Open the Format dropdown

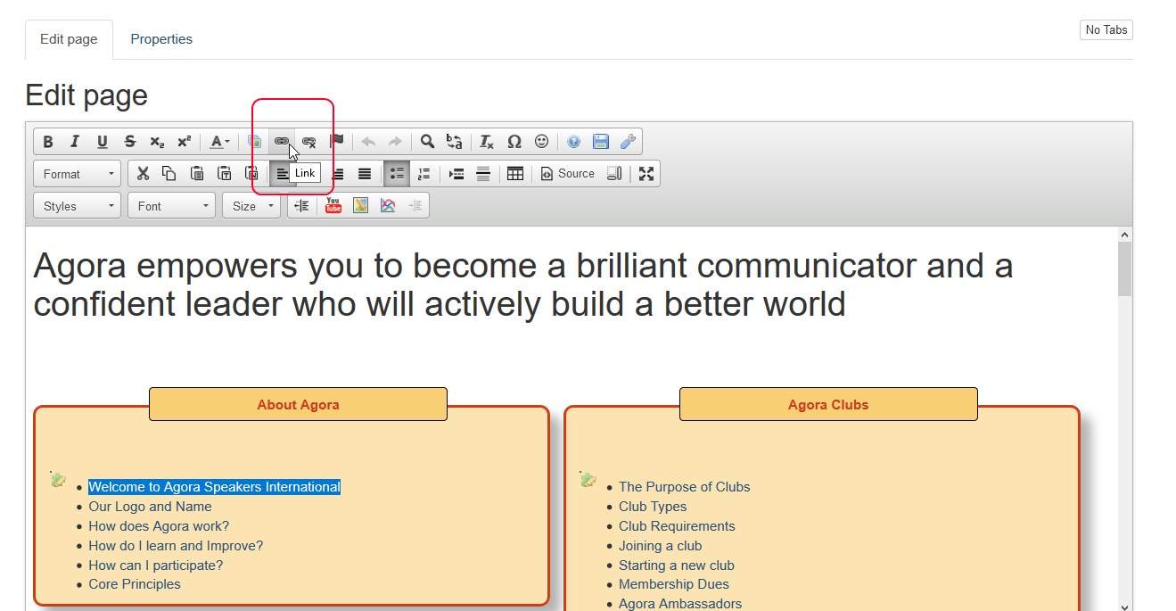(x=77, y=174)
